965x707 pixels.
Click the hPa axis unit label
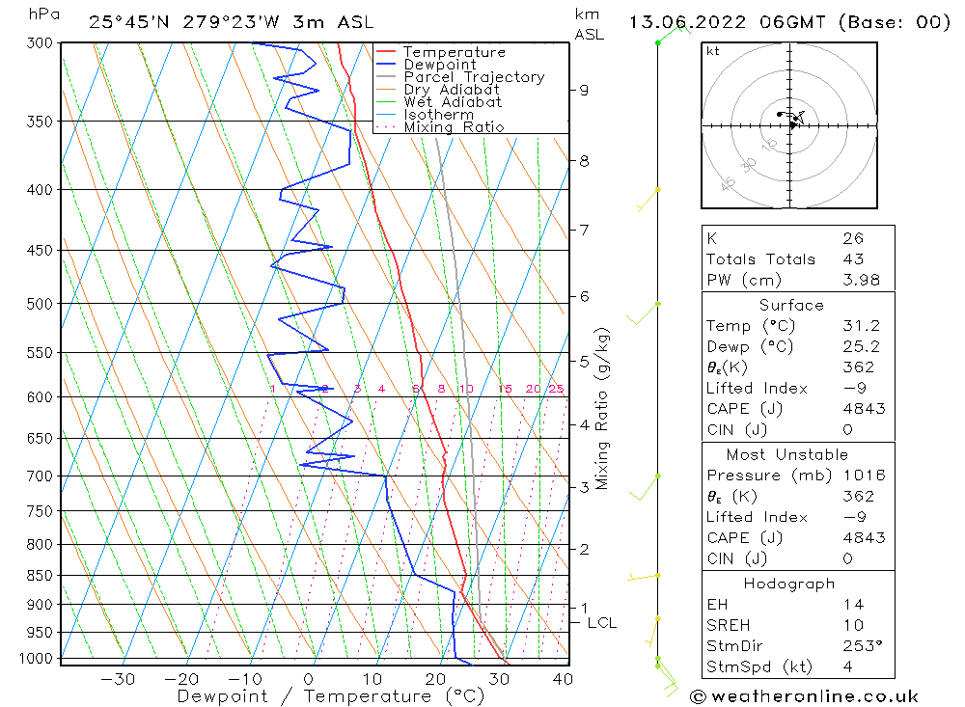(44, 14)
